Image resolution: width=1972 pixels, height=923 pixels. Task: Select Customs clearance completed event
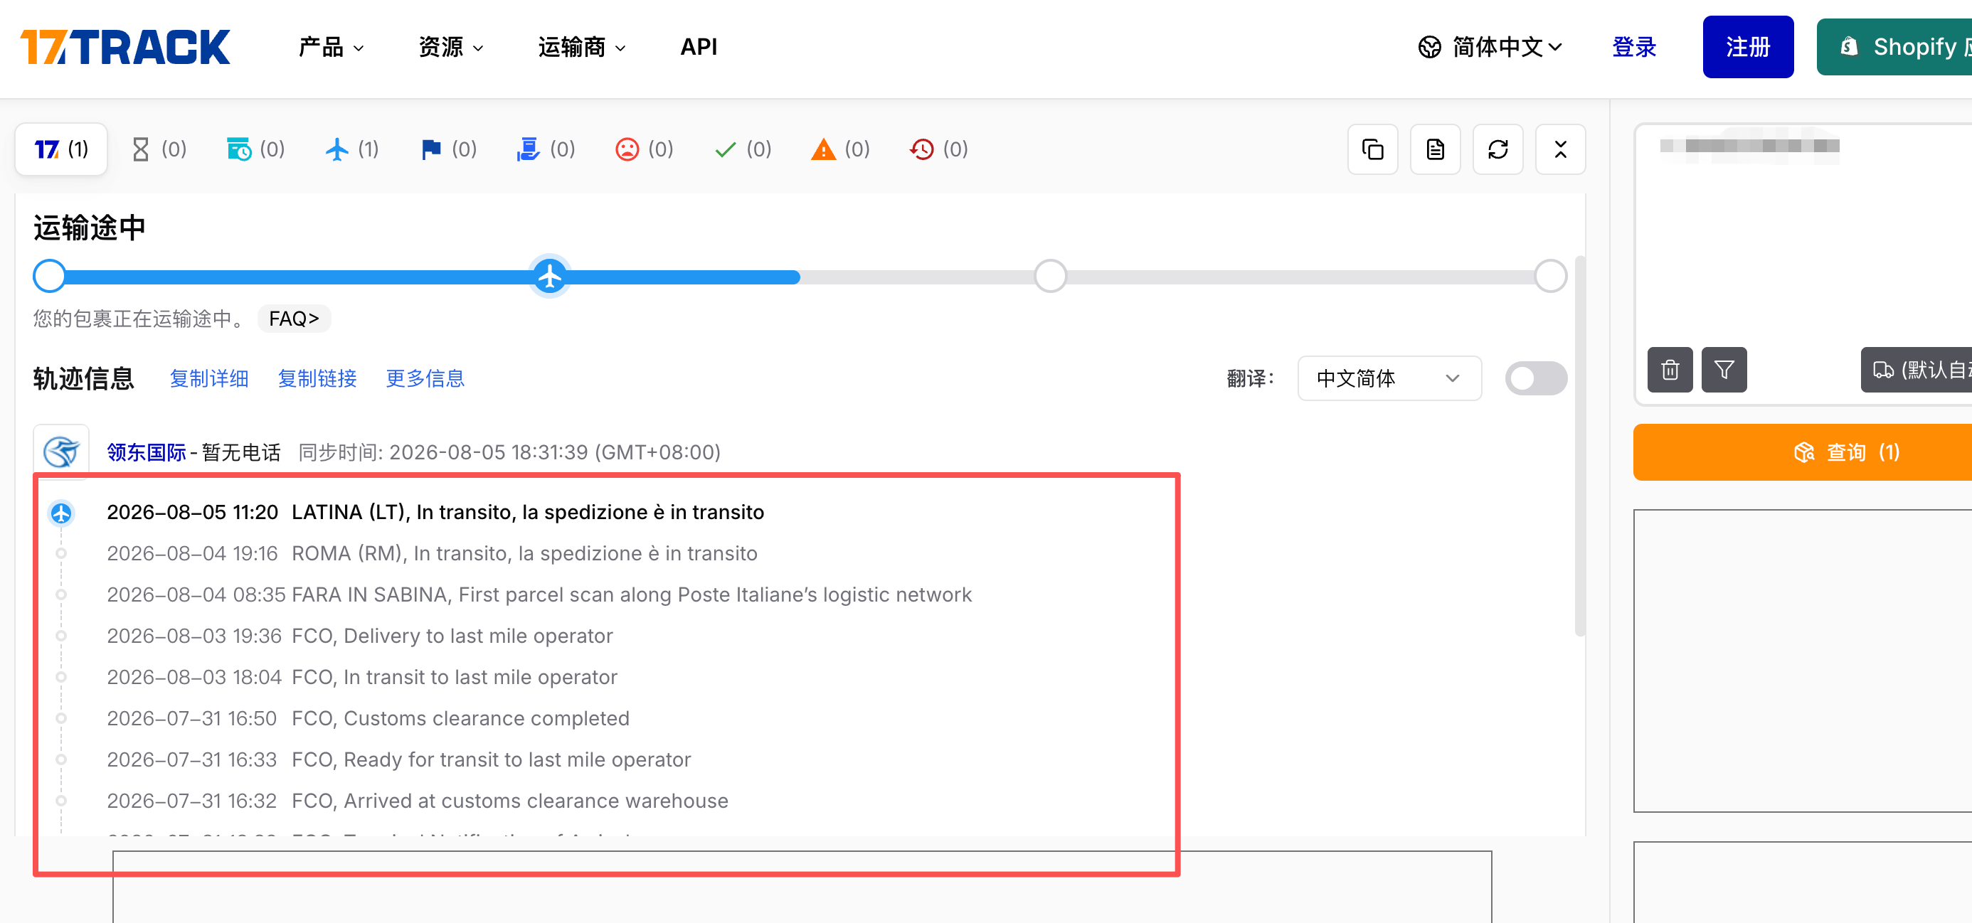369,719
